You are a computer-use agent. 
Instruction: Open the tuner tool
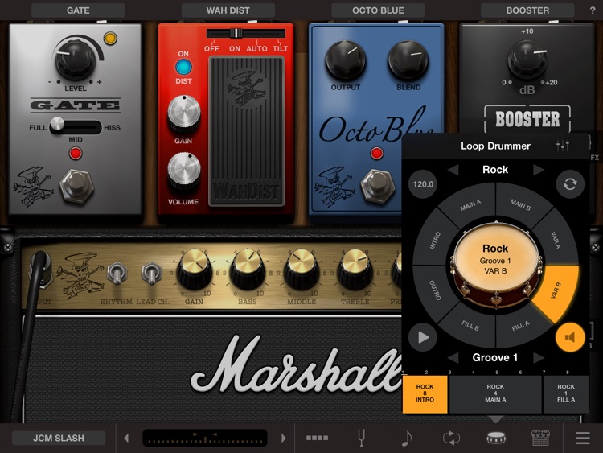pos(361,438)
